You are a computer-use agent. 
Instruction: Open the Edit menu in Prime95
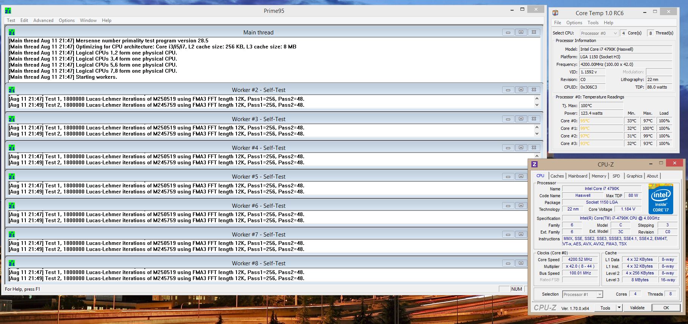pos(24,20)
